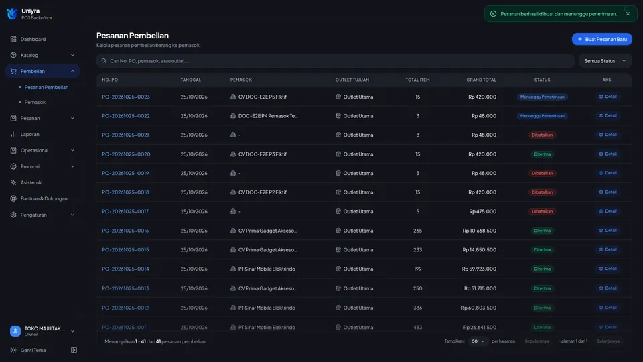Click GRAND TOTAL column header

[x=481, y=80]
